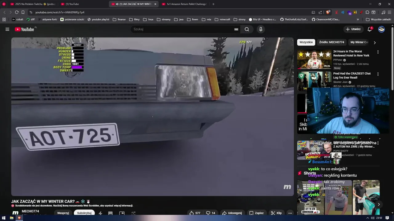394x221 pixels.
Task: View site information icon in address bar
Action: pos(31,12)
